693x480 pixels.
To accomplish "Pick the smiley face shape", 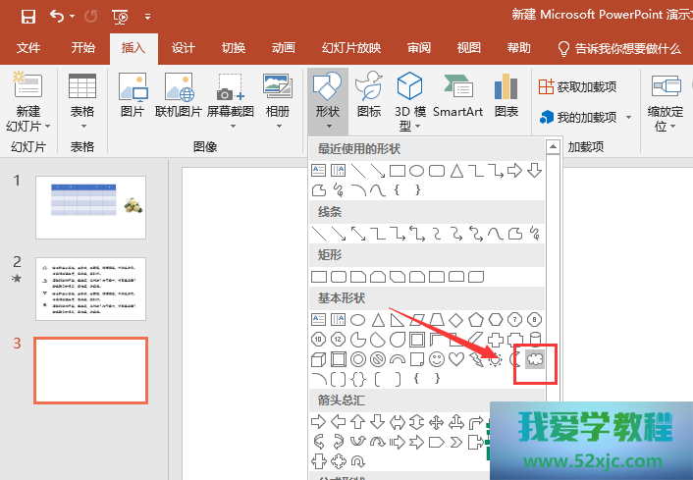I will point(437,359).
